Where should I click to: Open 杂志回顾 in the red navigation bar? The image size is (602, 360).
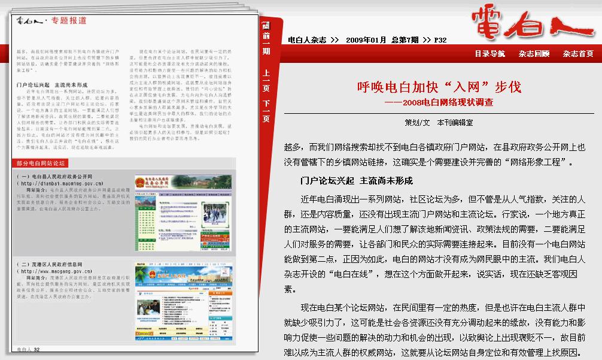[x=534, y=54]
